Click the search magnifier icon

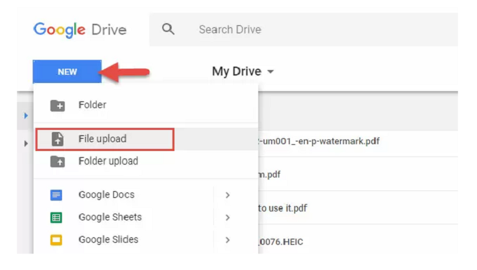tap(168, 29)
